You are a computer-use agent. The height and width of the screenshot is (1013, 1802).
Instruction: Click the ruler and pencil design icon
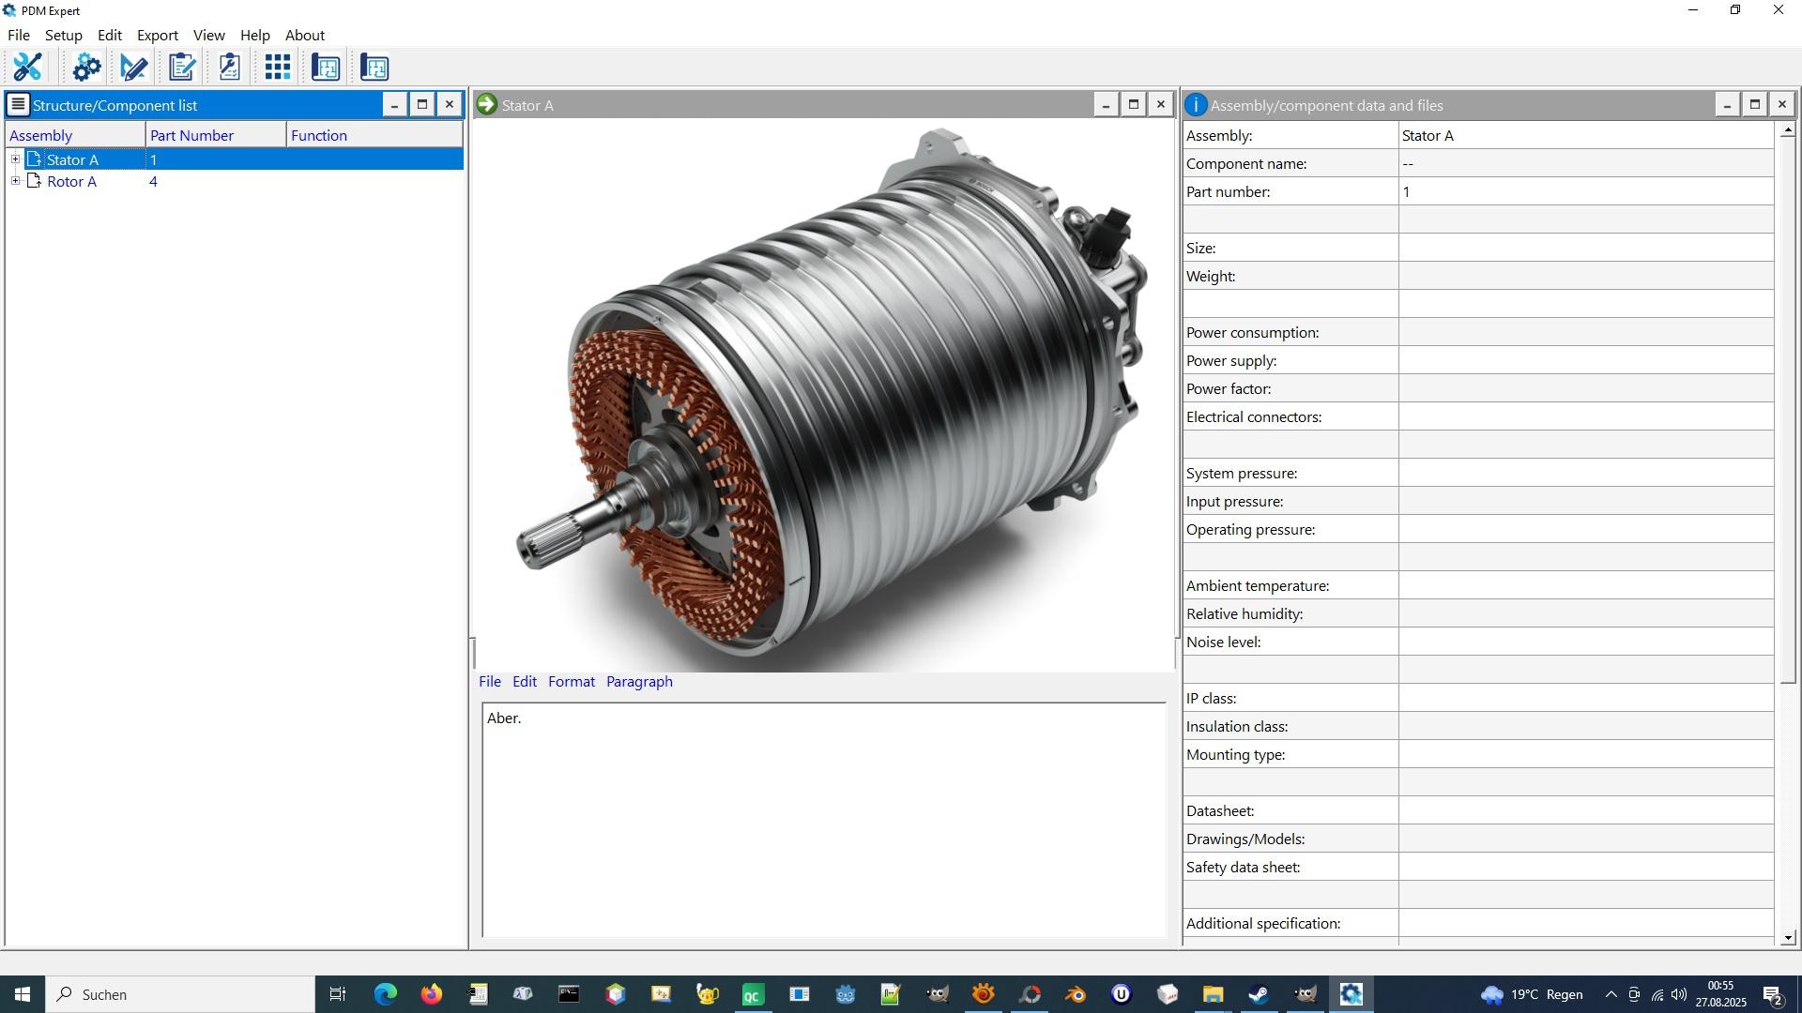(x=133, y=67)
